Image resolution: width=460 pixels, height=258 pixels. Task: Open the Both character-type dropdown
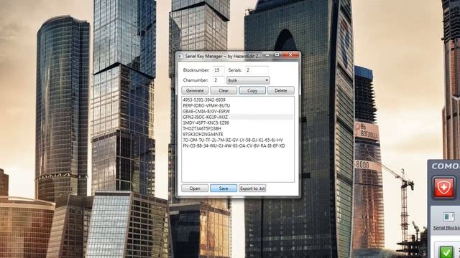tap(248, 80)
